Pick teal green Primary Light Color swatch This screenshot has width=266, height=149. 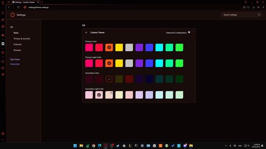coord(169,63)
